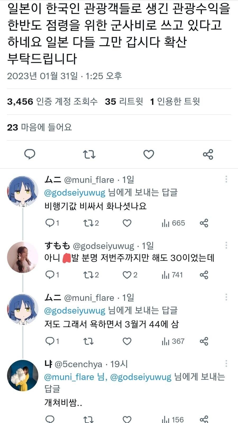Open the 35 리트윗 list

(124, 101)
